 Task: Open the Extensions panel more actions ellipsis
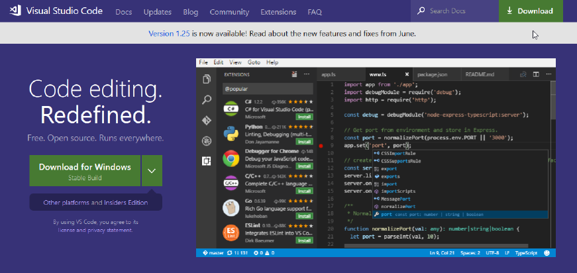tap(307, 74)
